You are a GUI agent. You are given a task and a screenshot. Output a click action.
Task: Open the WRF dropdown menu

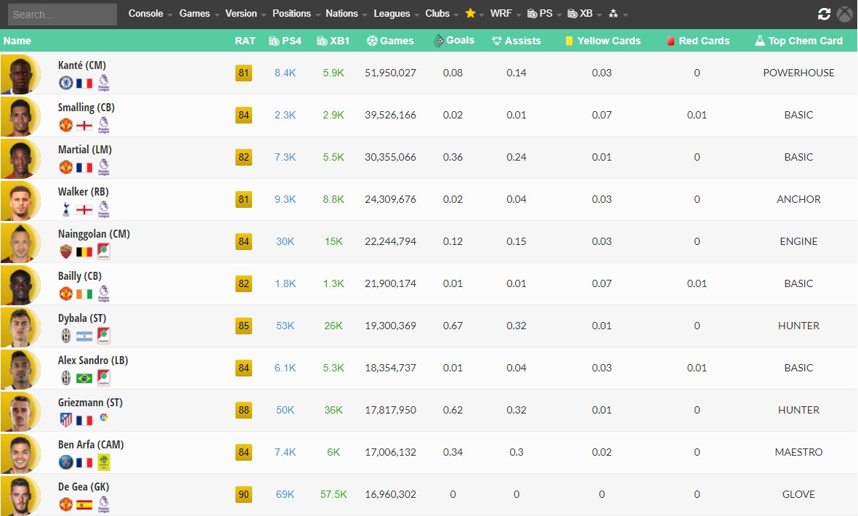(x=506, y=14)
